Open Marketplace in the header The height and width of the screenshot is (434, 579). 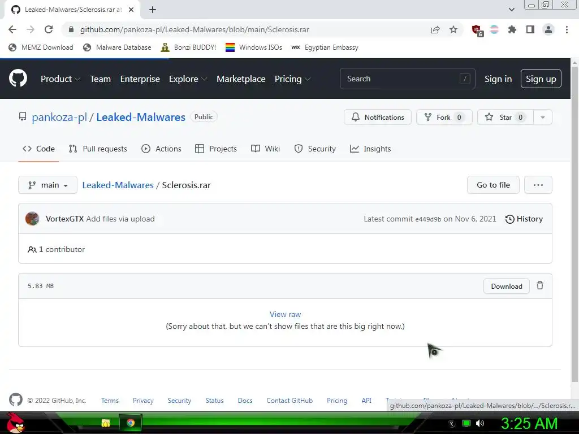[x=241, y=79]
